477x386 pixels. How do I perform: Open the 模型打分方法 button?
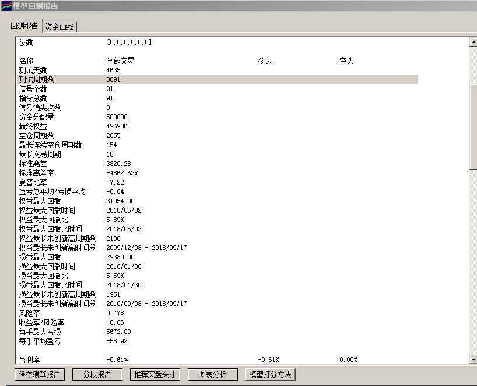(x=270, y=374)
